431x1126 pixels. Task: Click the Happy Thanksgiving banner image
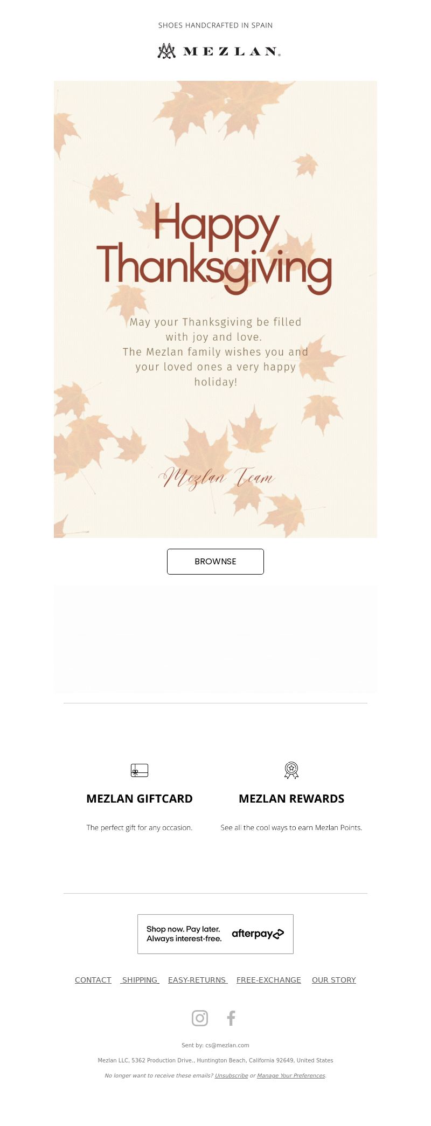[x=215, y=309]
